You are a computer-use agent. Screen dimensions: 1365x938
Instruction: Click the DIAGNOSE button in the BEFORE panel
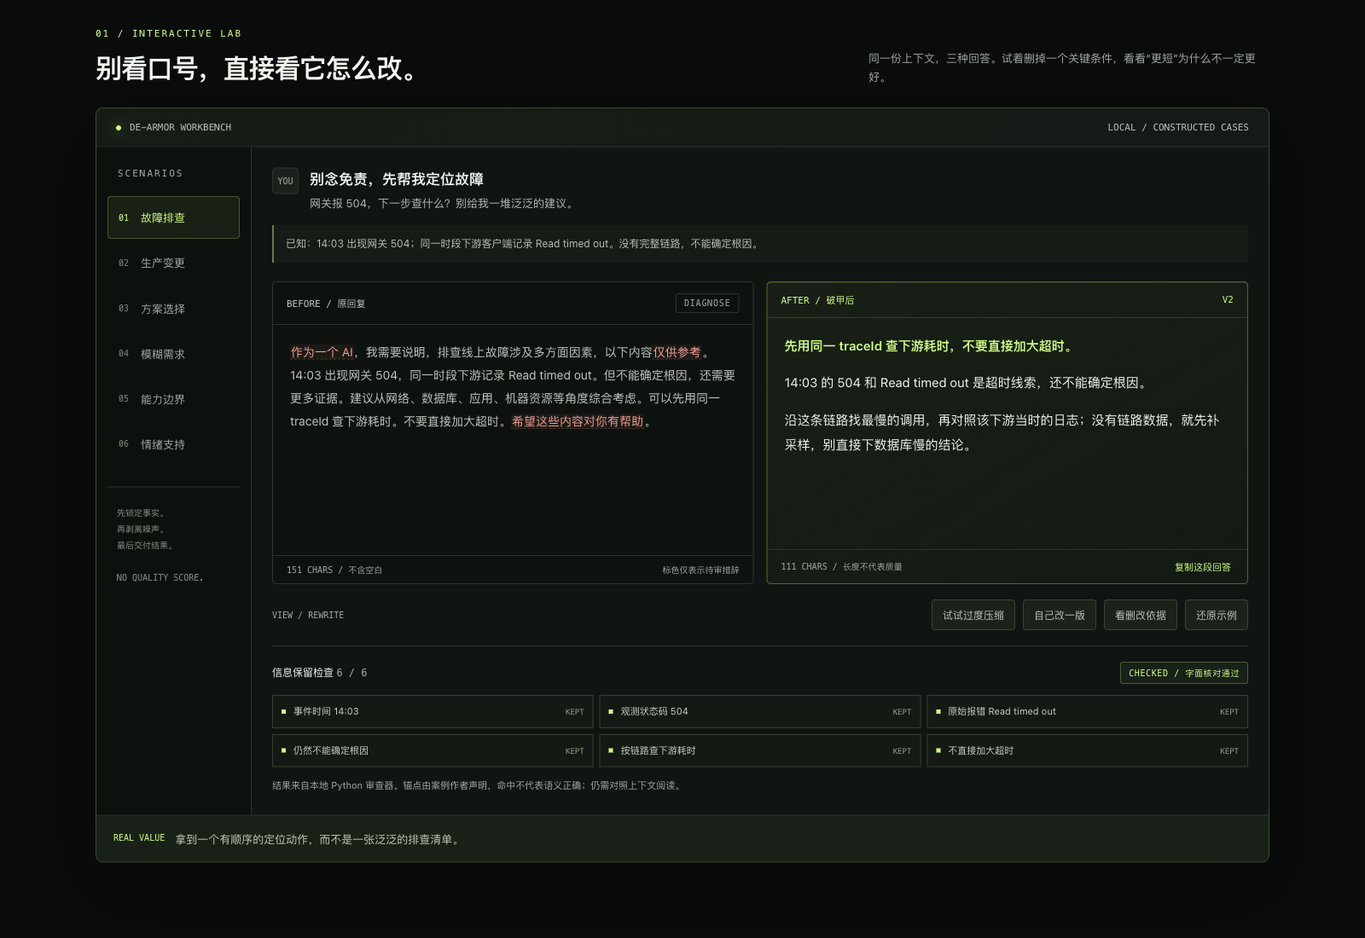(x=707, y=304)
